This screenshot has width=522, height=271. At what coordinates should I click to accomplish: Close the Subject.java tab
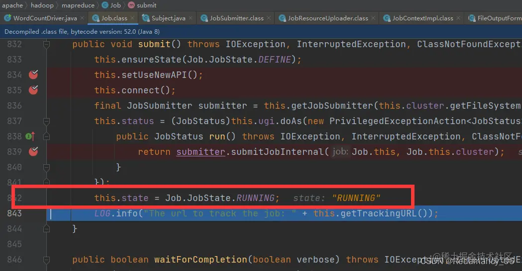pos(191,18)
